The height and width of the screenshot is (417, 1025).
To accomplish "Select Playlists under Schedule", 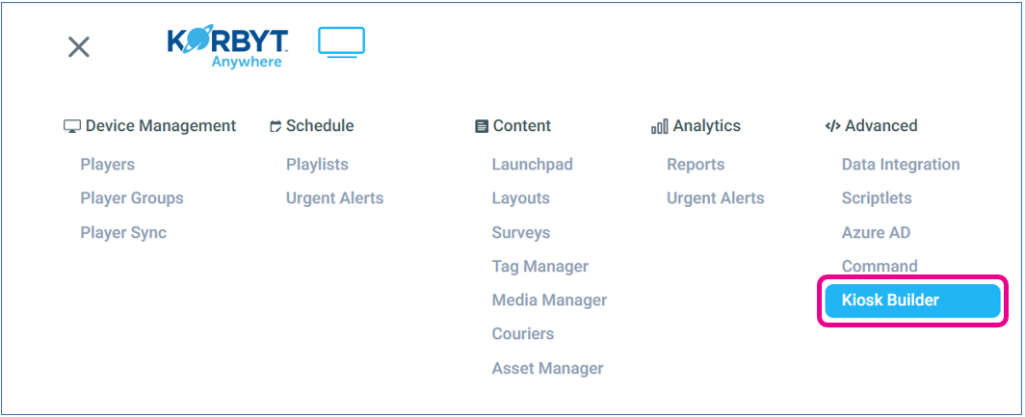I will pyautogui.click(x=317, y=165).
